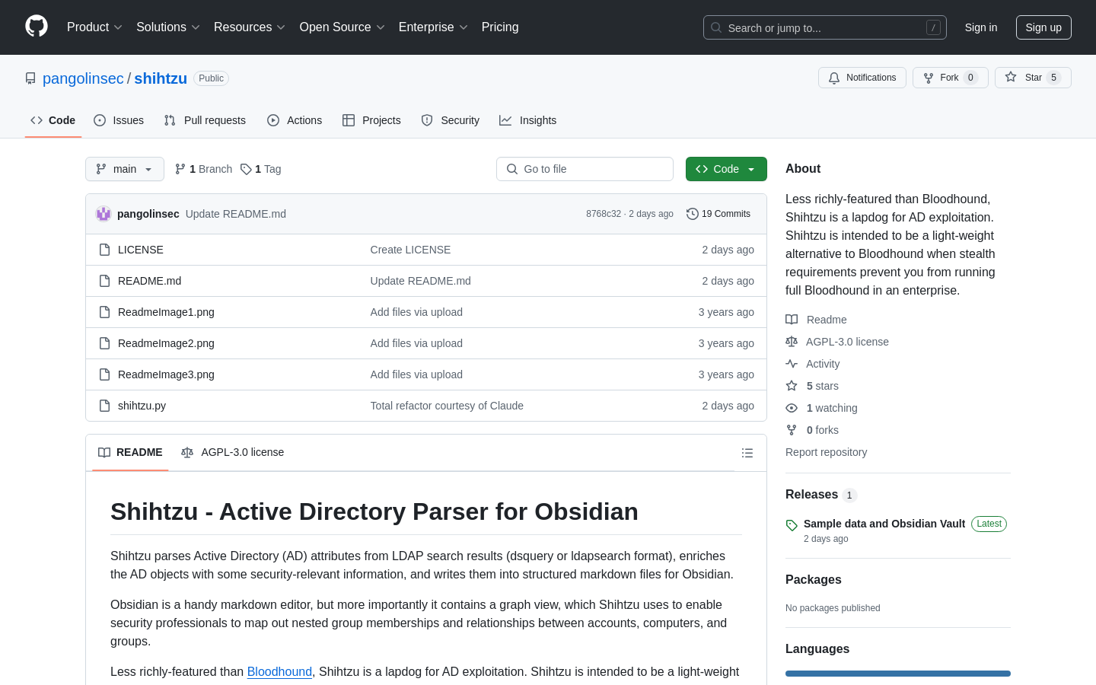This screenshot has width=1096, height=685.
Task: Click the 'Total refactor courtesy of Claude' commit message
Action: tap(447, 406)
